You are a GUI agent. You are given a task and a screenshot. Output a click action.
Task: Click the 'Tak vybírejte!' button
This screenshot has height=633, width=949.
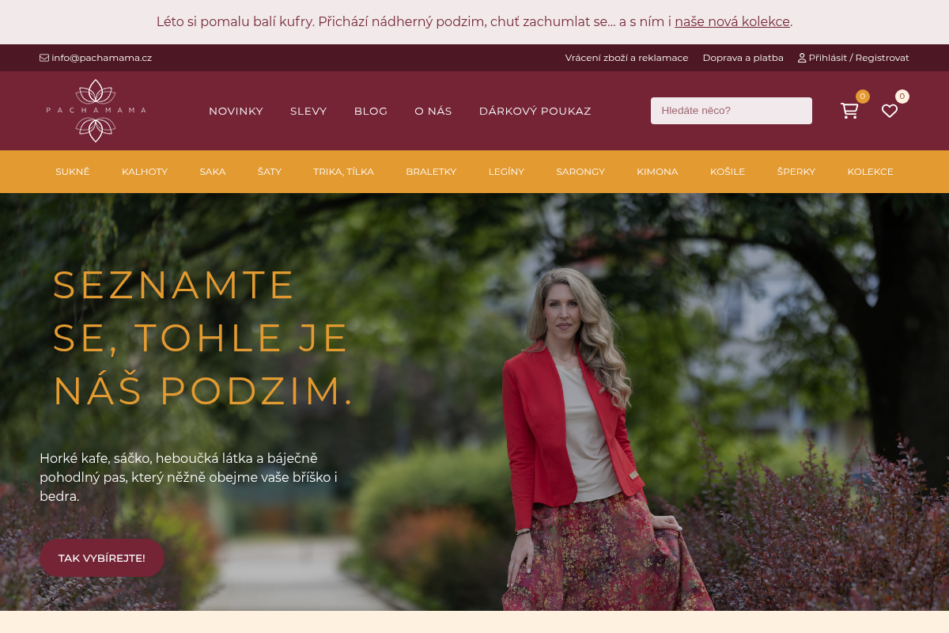(102, 558)
